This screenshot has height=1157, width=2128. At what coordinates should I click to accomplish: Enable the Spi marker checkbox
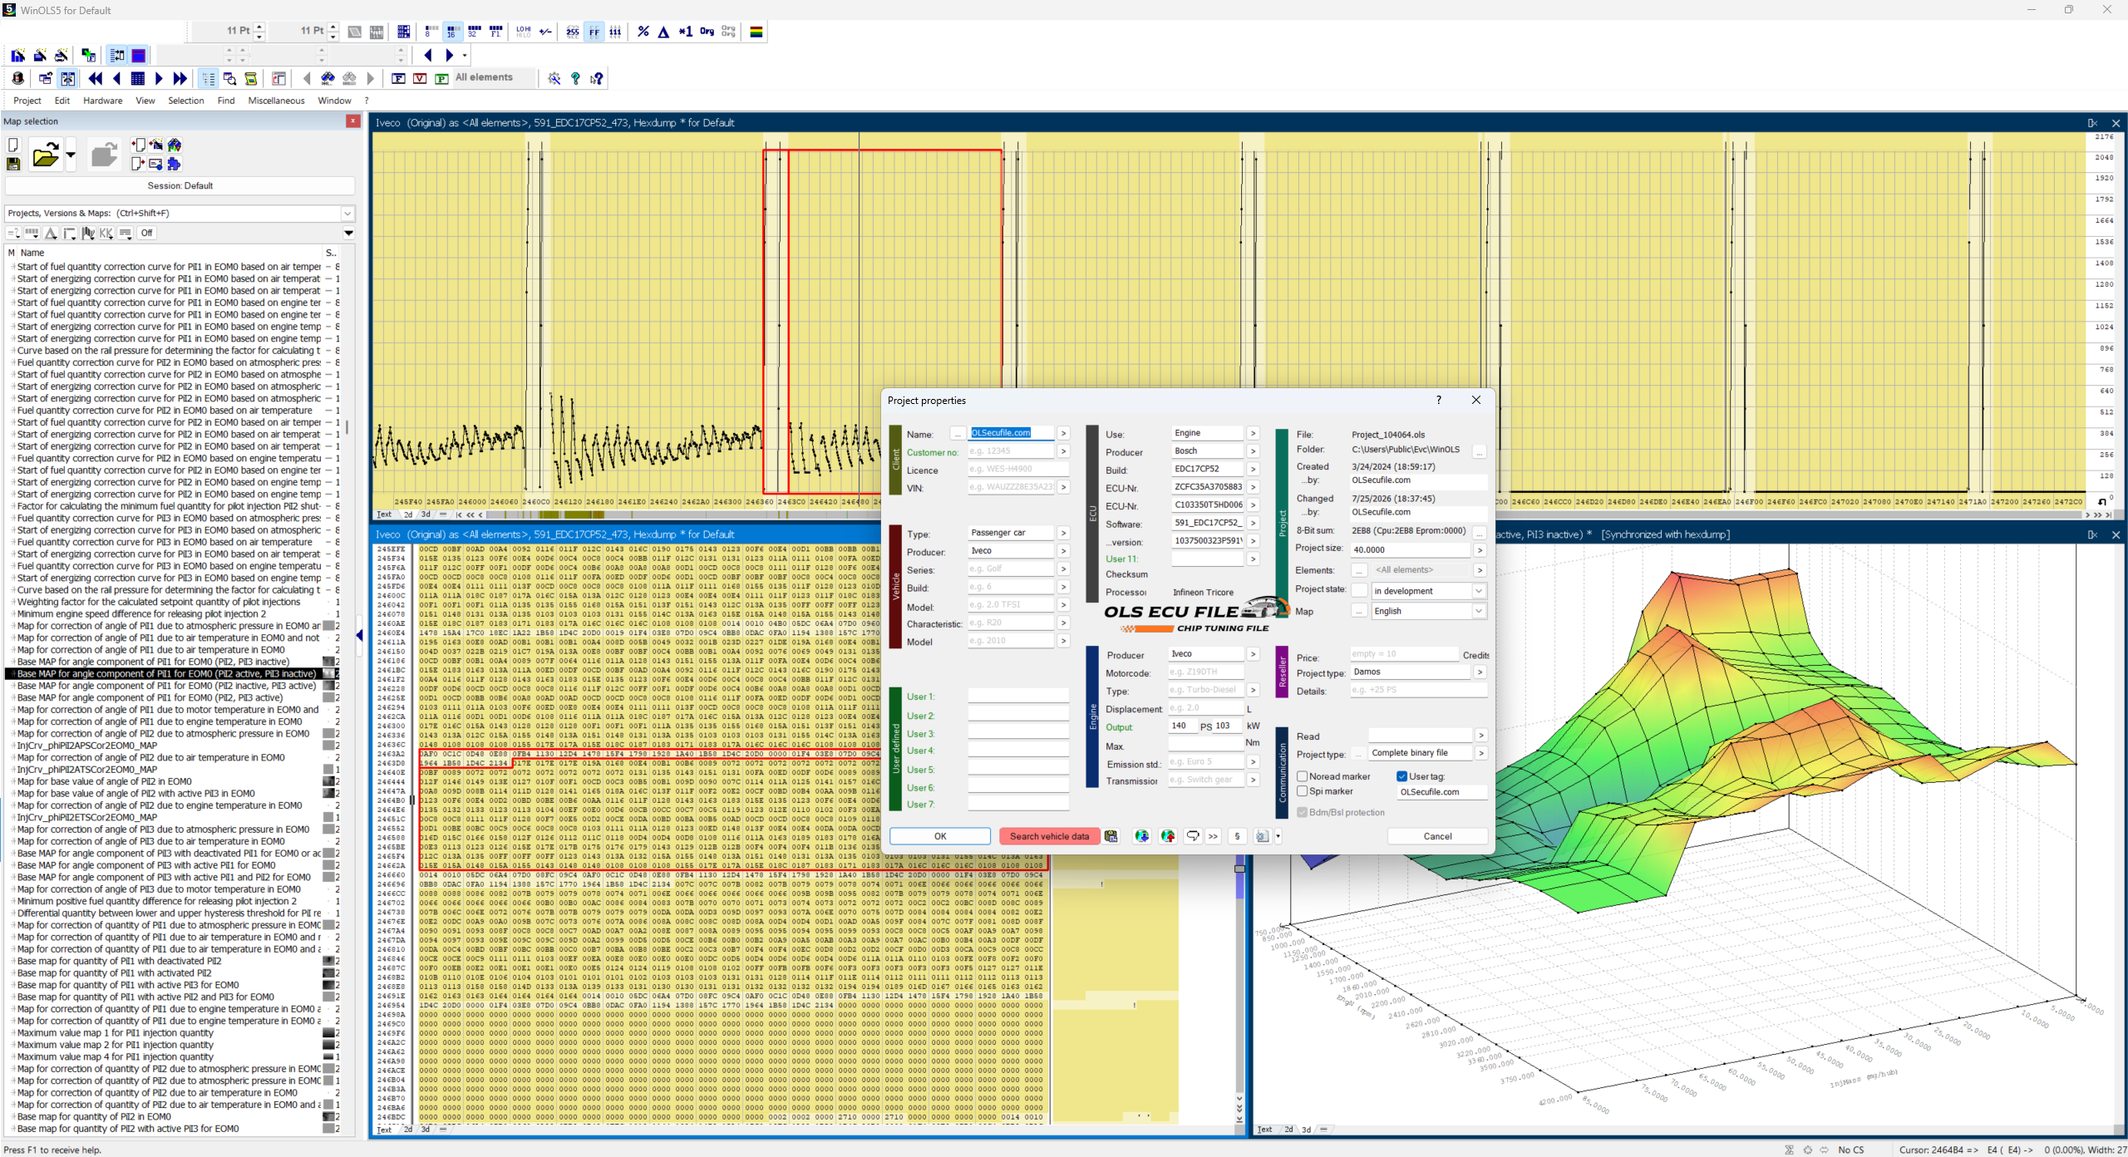pyautogui.click(x=1303, y=791)
